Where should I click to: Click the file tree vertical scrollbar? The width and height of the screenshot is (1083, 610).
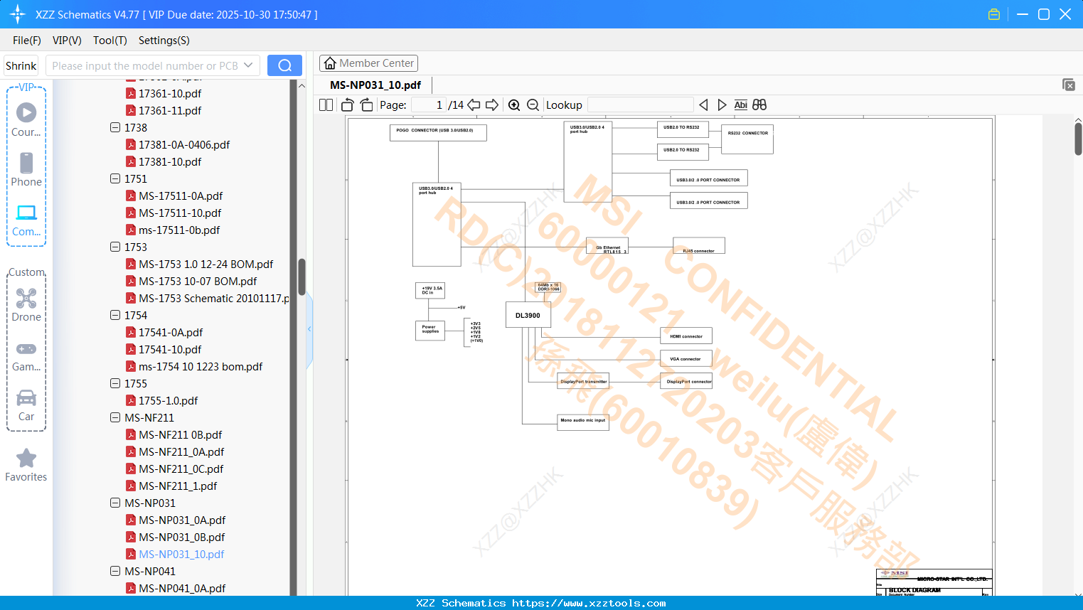click(302, 277)
